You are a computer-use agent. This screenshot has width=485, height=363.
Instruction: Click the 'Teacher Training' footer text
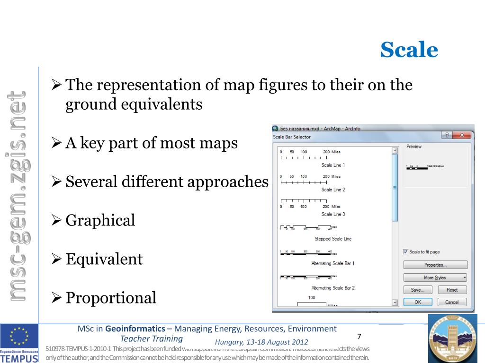(x=152, y=338)
